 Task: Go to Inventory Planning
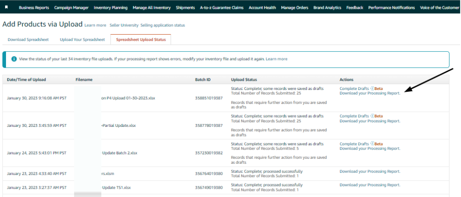[111, 8]
